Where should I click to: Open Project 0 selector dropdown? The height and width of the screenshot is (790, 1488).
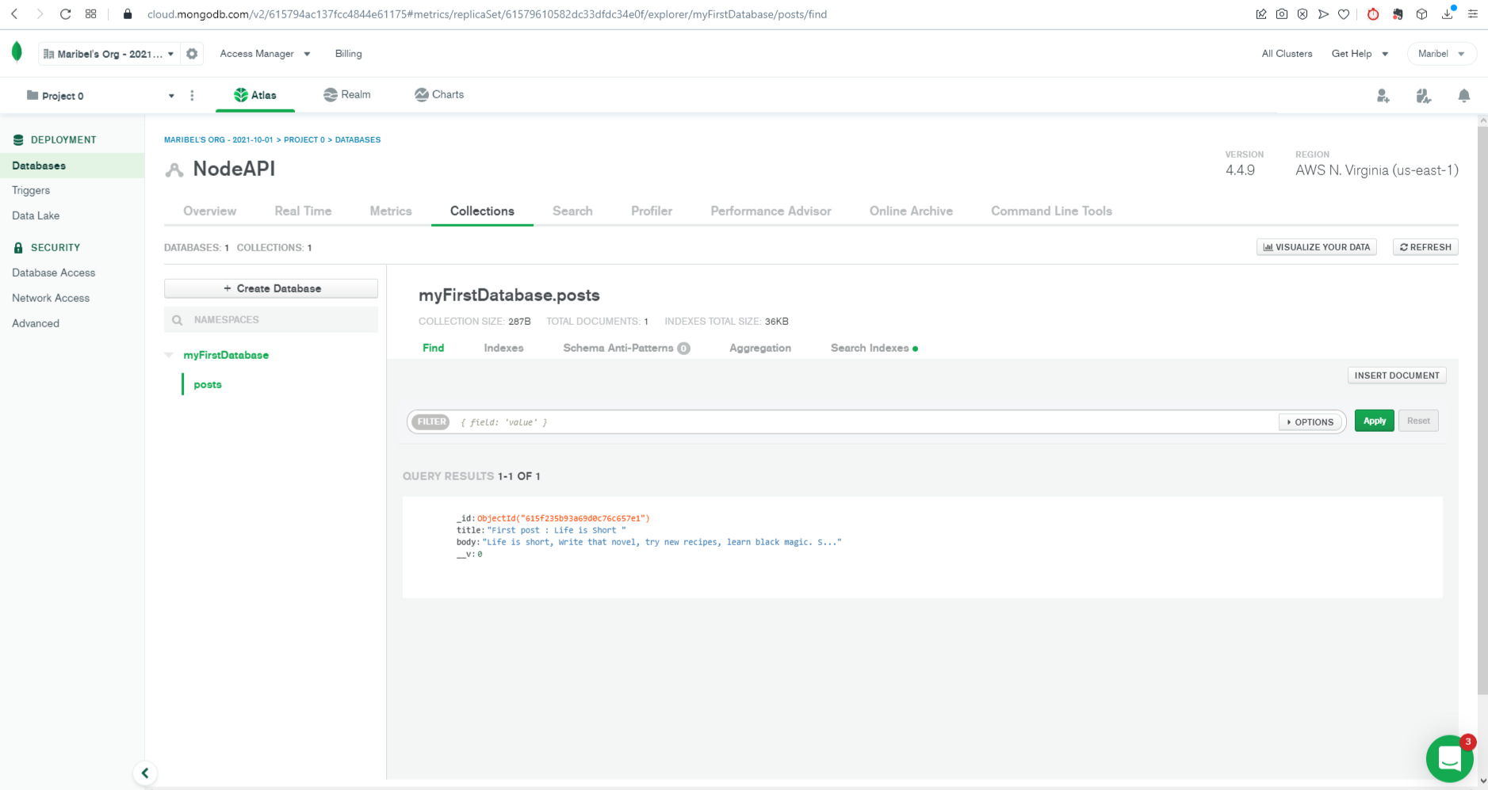point(100,96)
